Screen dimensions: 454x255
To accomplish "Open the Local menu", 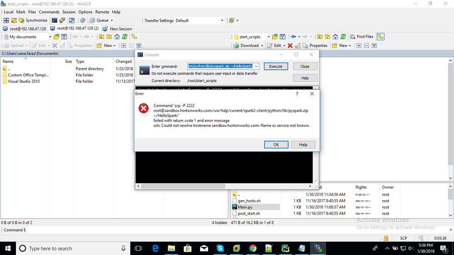I will (8, 12).
